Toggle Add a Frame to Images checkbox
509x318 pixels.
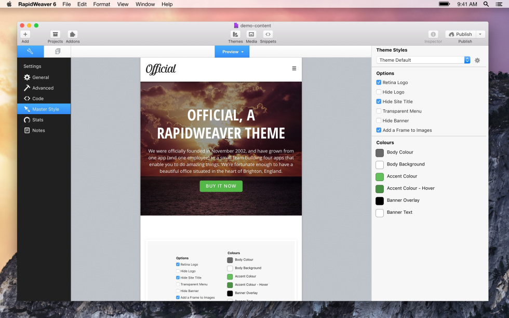[x=379, y=130]
